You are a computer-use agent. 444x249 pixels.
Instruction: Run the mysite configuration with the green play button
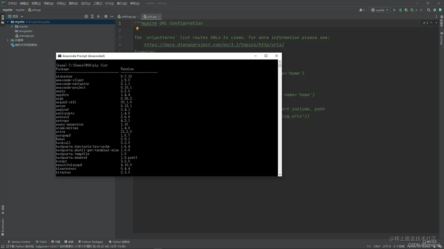pos(394,10)
